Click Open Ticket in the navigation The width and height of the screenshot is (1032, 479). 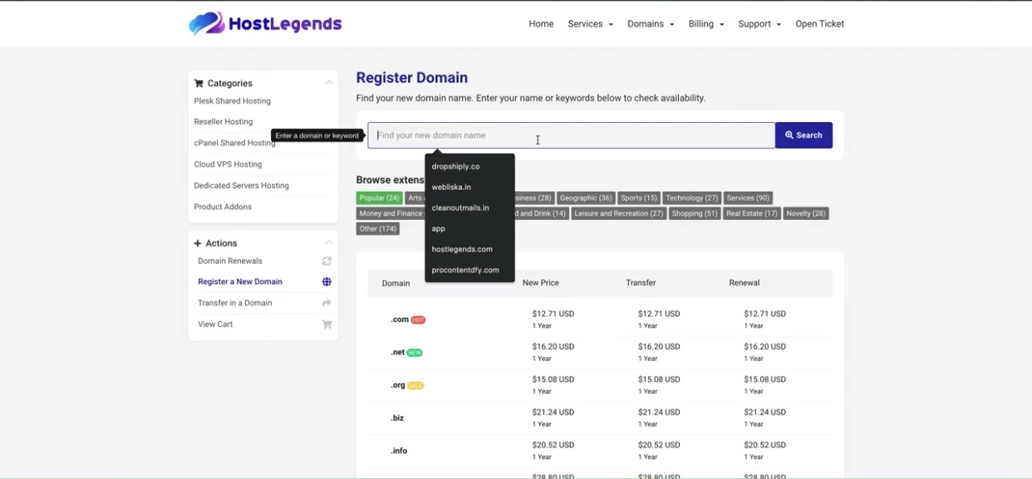click(x=819, y=24)
